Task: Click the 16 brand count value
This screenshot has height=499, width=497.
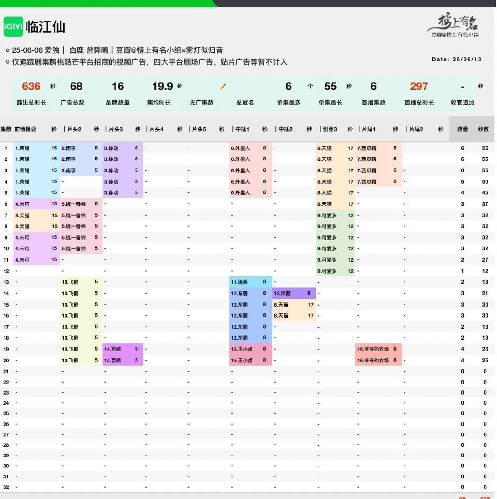Action: 118,86
